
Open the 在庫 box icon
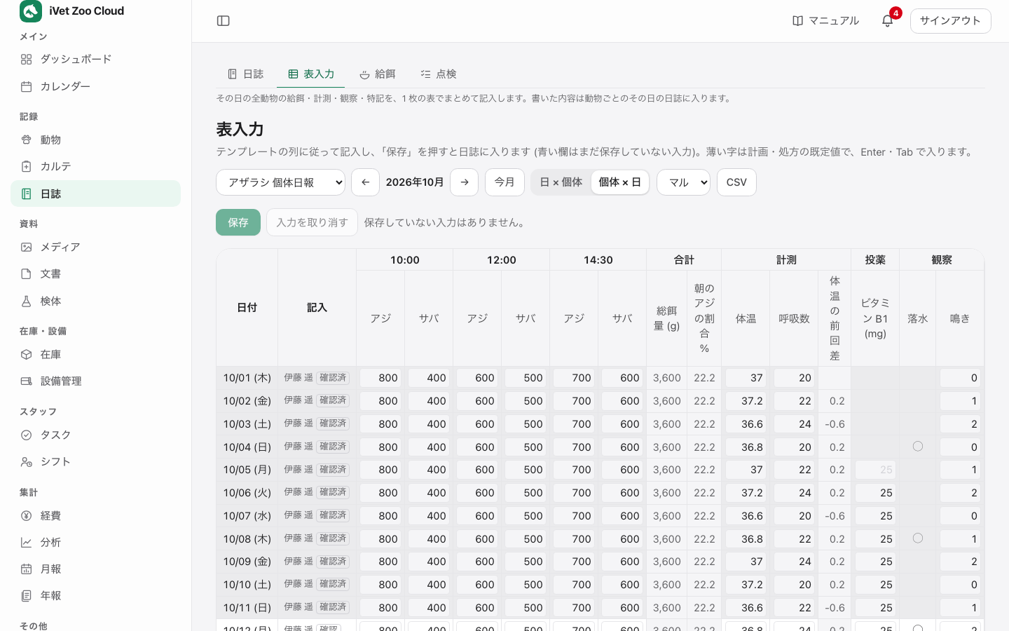pyautogui.click(x=26, y=355)
